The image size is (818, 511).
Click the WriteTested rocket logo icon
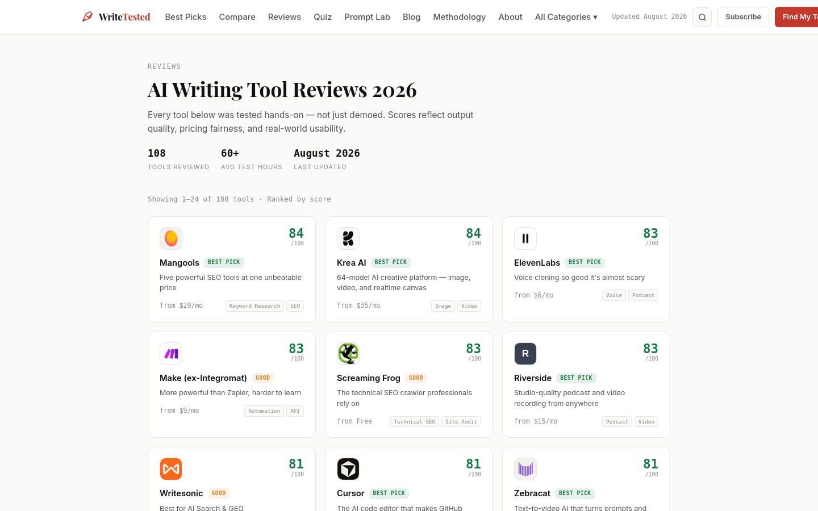click(87, 16)
